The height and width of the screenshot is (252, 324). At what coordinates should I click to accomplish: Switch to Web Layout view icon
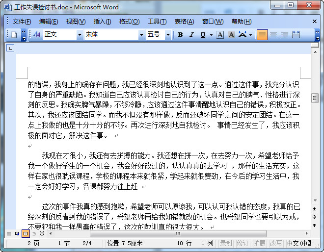click(17, 234)
